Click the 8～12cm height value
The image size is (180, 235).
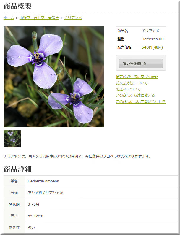35,216
